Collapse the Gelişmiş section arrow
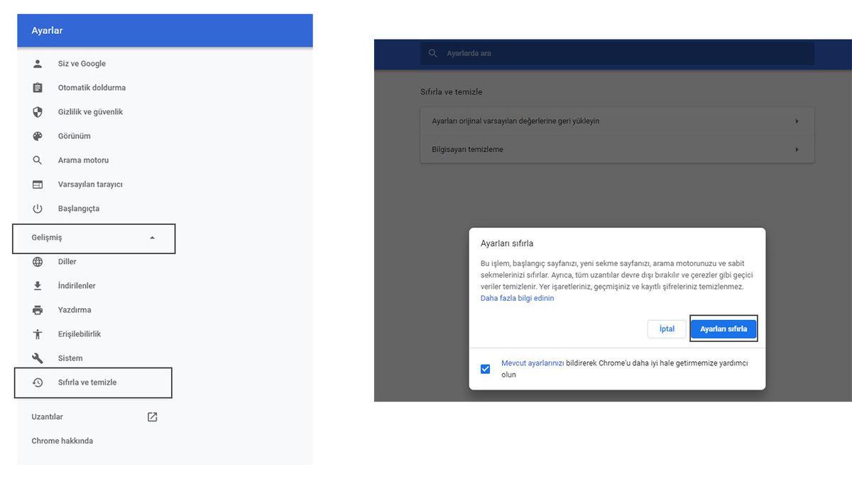The image size is (852, 479). (x=152, y=238)
